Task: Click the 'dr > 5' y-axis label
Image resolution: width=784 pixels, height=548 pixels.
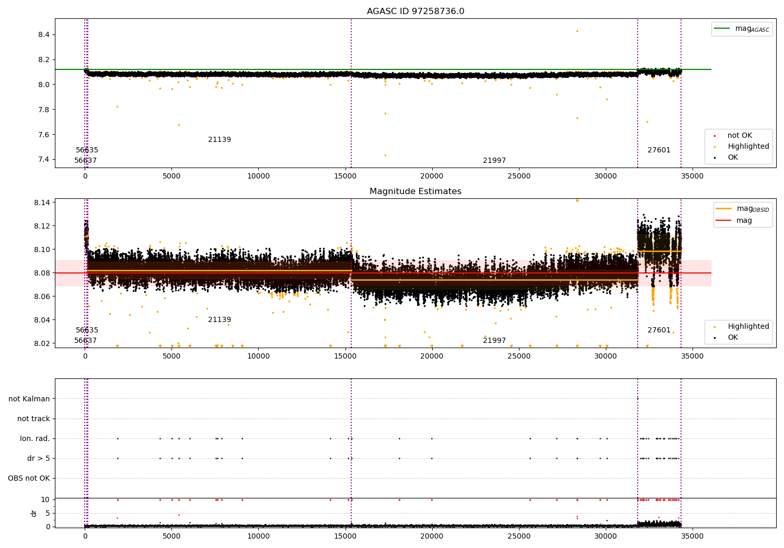Action: click(39, 458)
